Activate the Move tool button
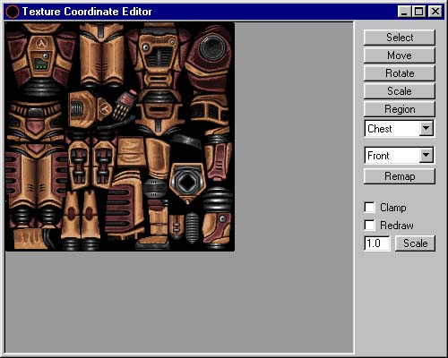448x358 pixels. click(x=400, y=55)
